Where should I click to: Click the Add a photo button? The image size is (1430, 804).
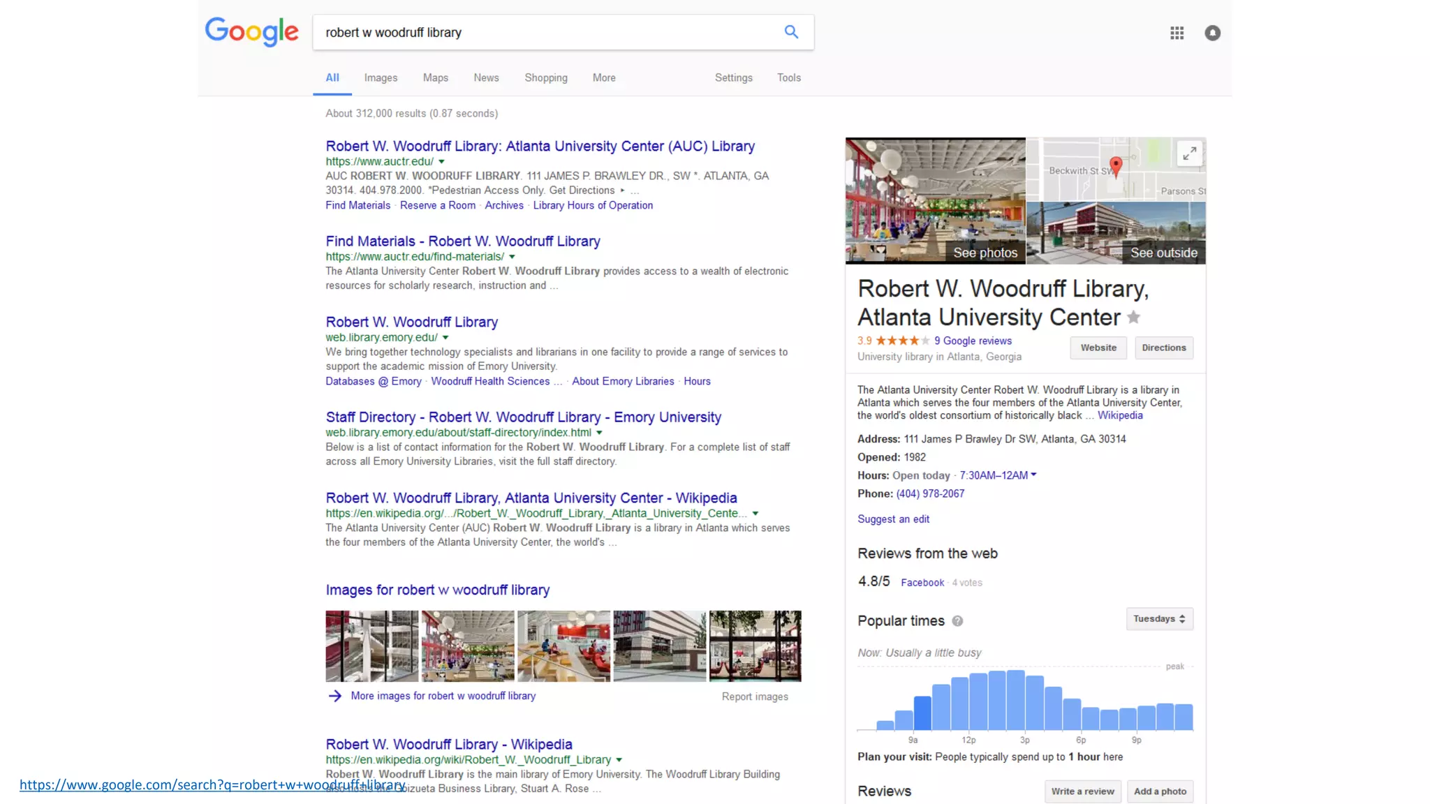(1160, 791)
